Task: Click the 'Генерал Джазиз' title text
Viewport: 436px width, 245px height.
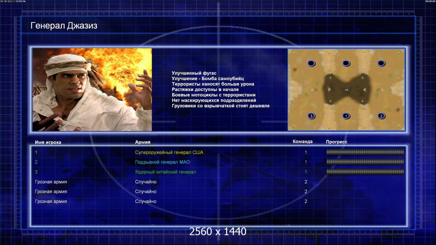Action: [64, 26]
